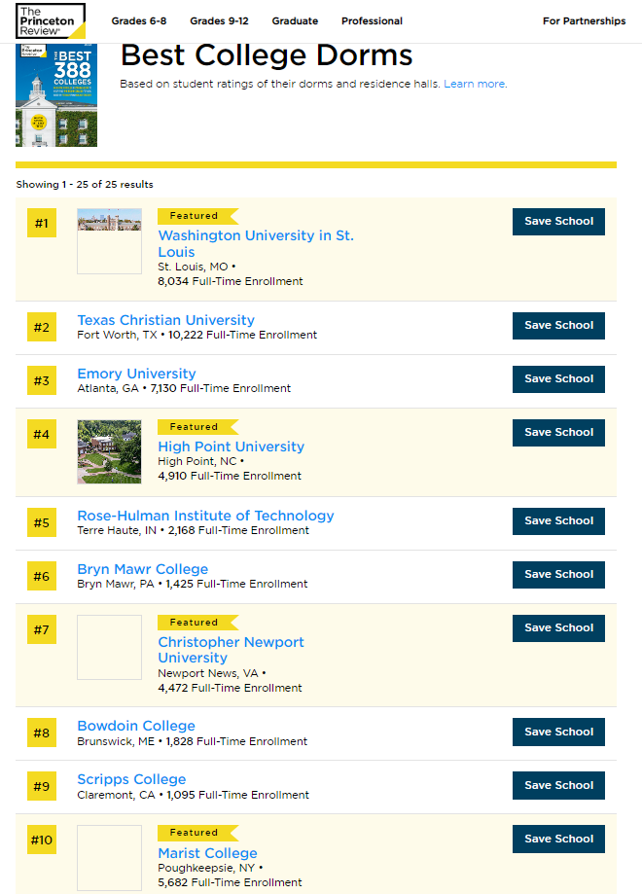
Task: Open Washington University in St. Louis
Action: [x=256, y=243]
